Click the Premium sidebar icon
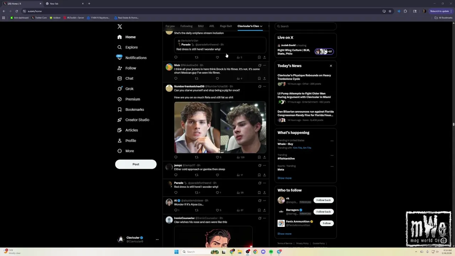The image size is (455, 256). coord(119,99)
